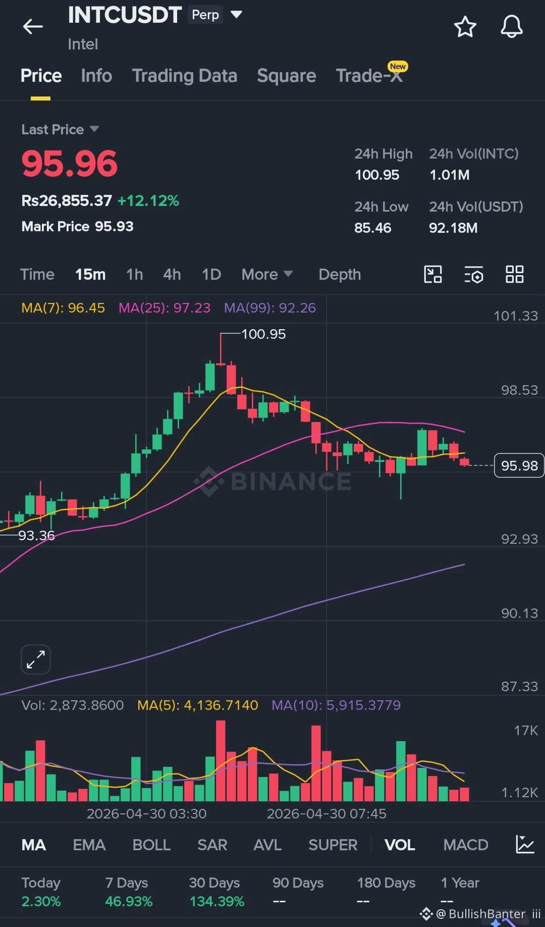545x927 pixels.
Task: Go back using the left arrow
Action: tap(33, 26)
